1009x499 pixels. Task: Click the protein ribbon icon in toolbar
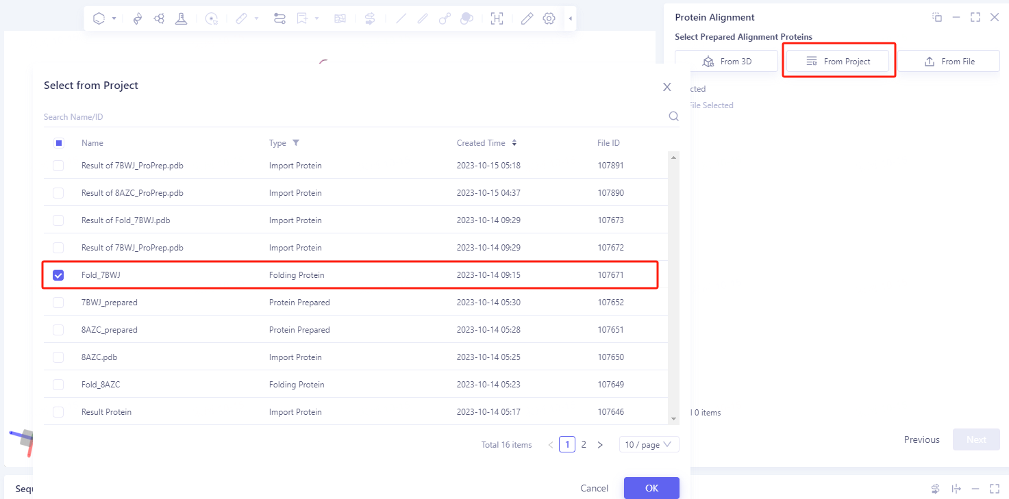[137, 18]
